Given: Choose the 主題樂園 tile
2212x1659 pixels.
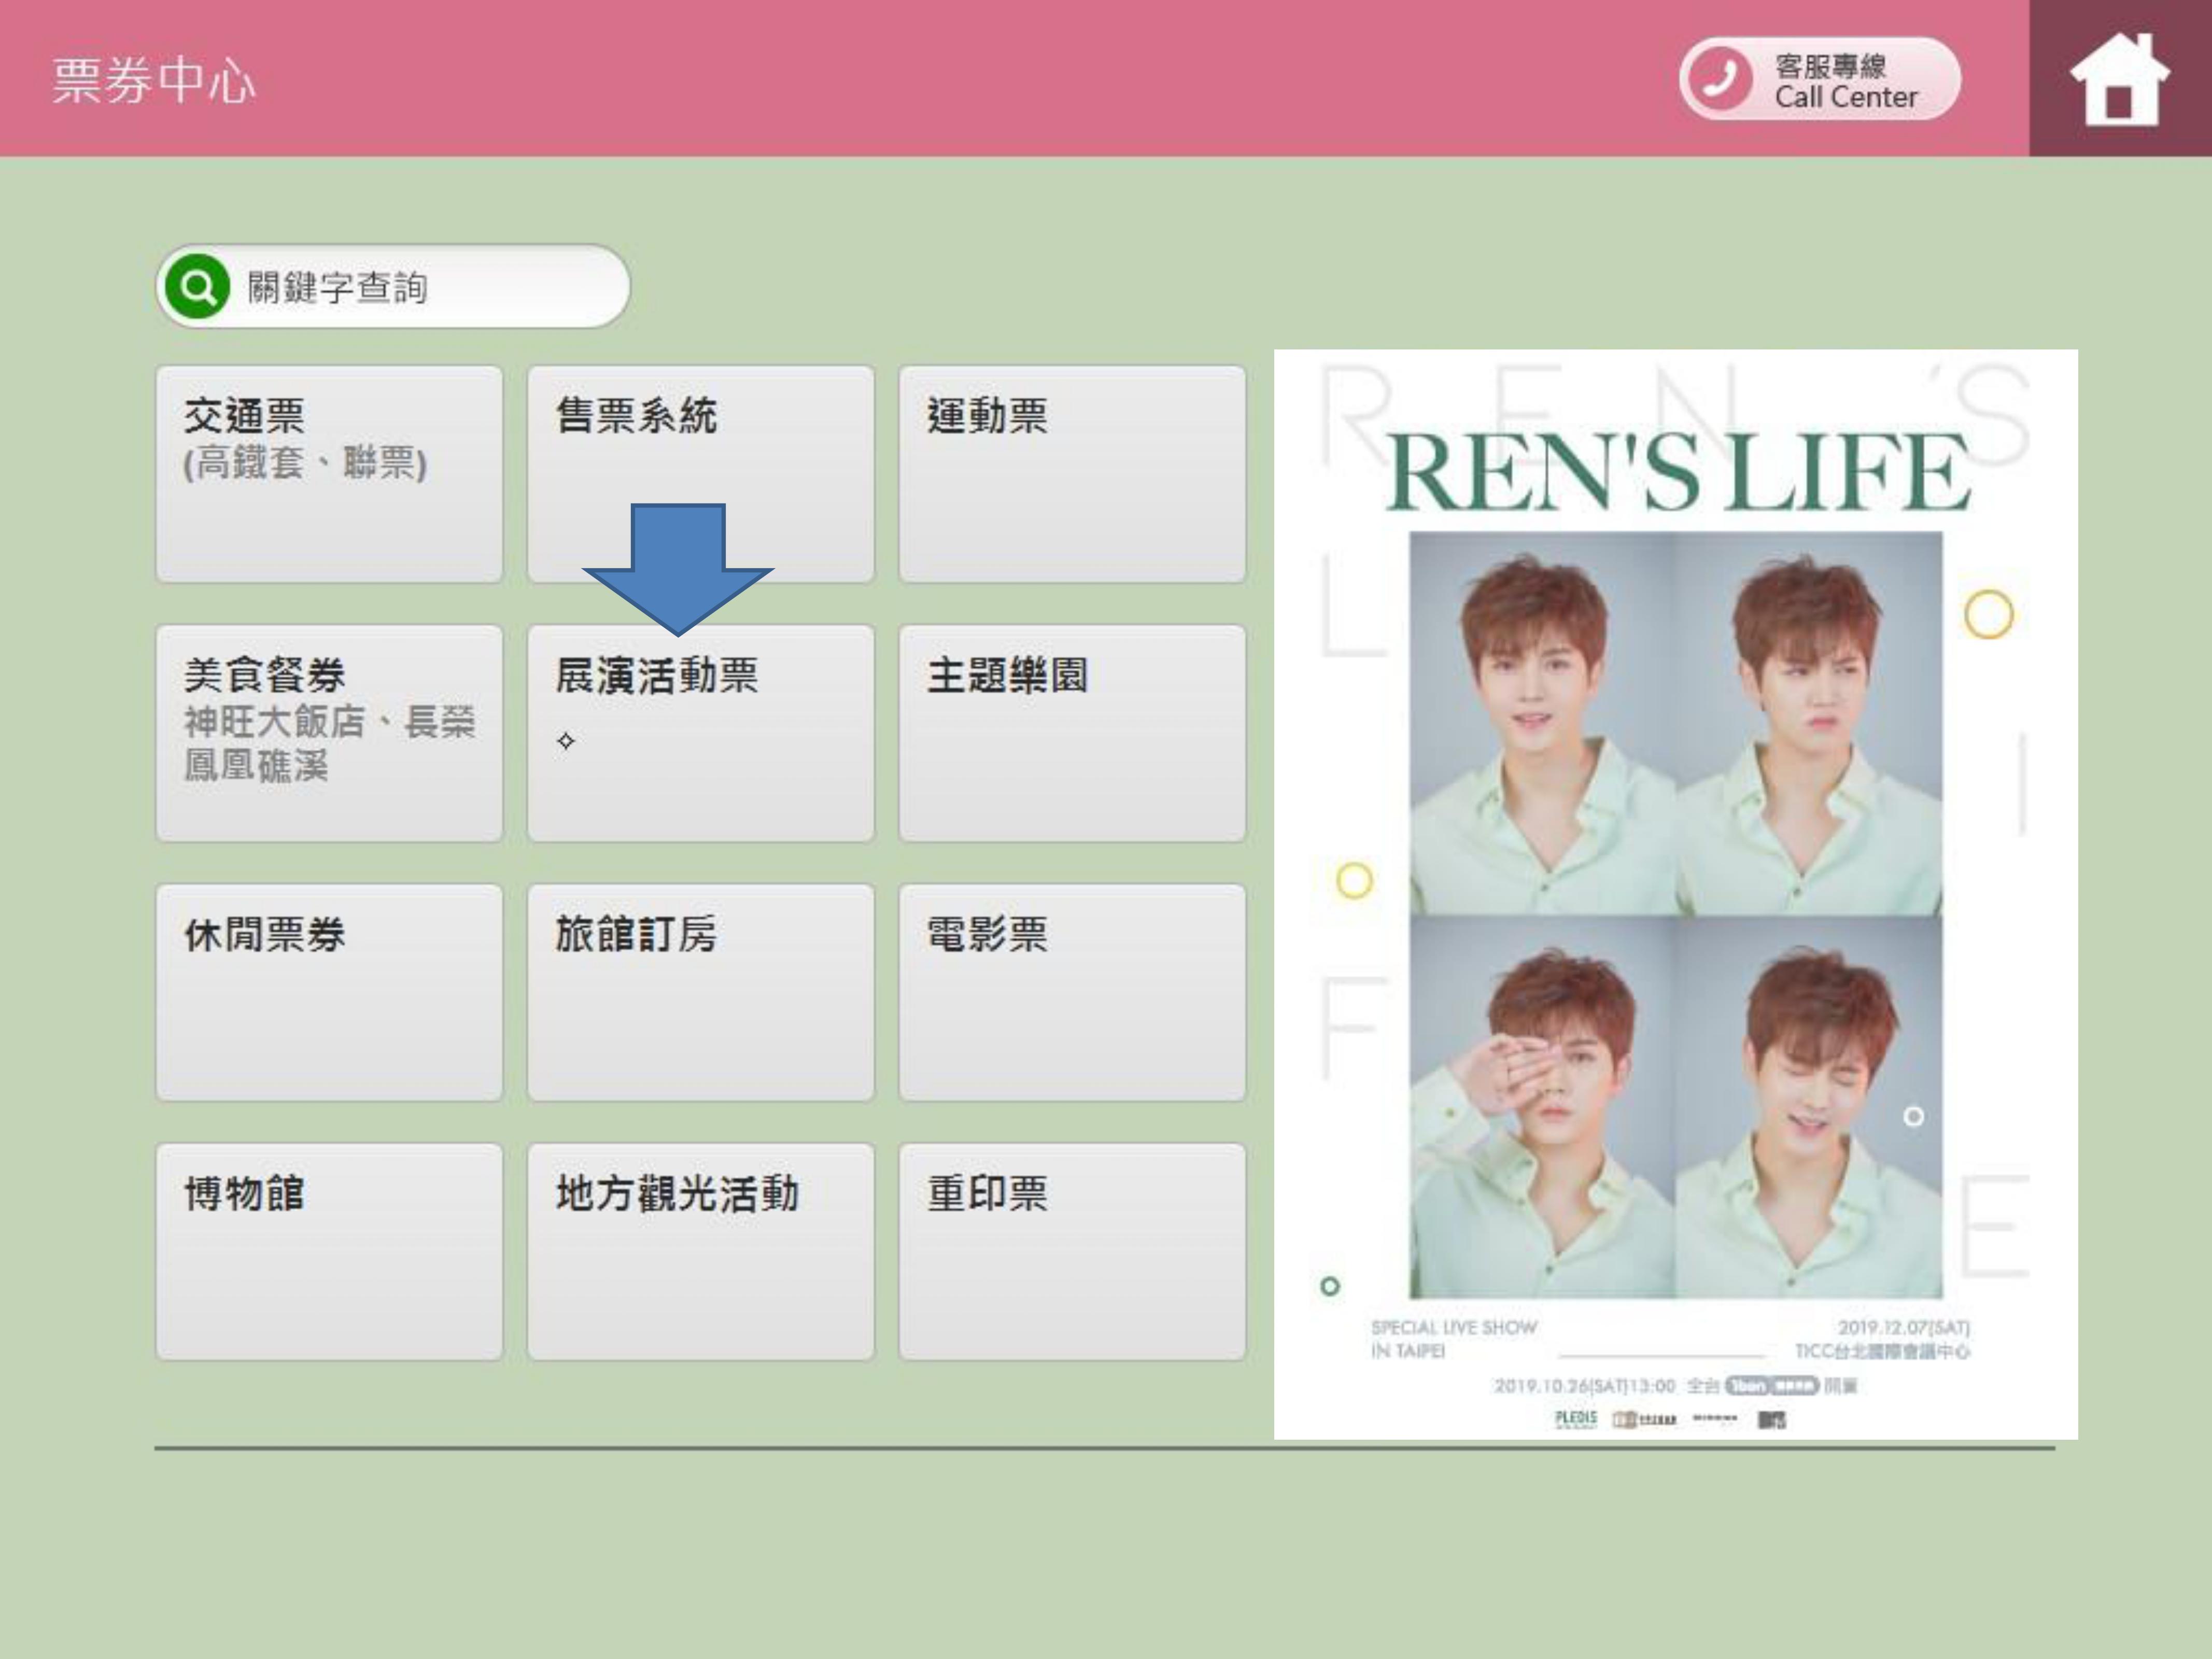Looking at the screenshot, I should pyautogui.click(x=1072, y=733).
